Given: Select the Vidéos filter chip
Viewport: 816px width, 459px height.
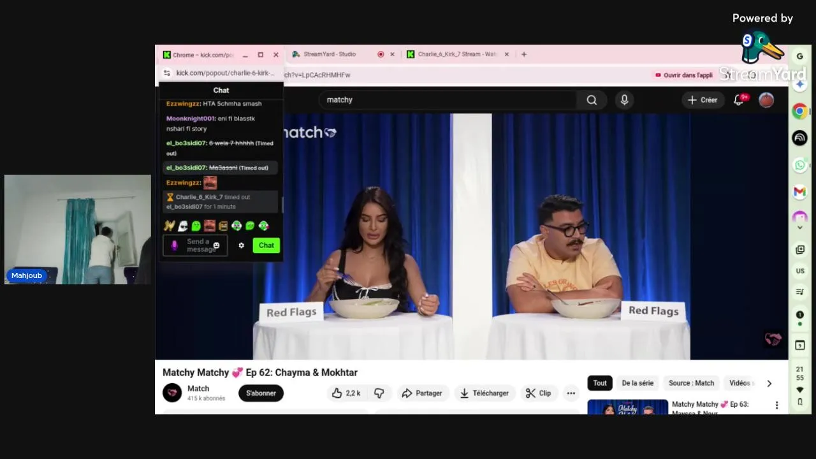Looking at the screenshot, I should 741,383.
